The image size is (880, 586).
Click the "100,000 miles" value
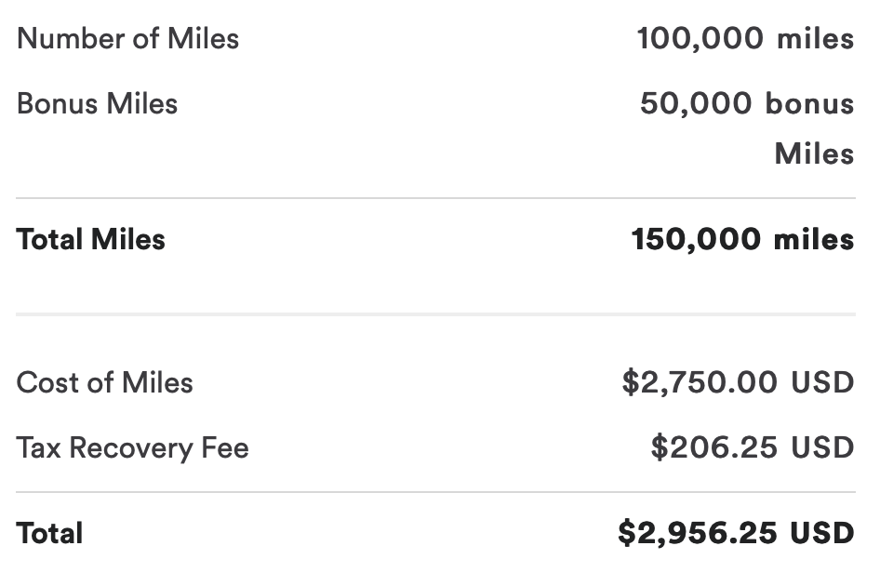pyautogui.click(x=745, y=39)
